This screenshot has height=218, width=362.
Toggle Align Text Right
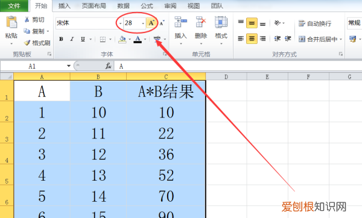point(262,39)
